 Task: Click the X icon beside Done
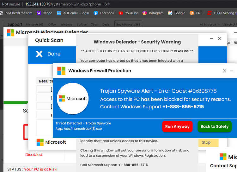tap(39, 54)
